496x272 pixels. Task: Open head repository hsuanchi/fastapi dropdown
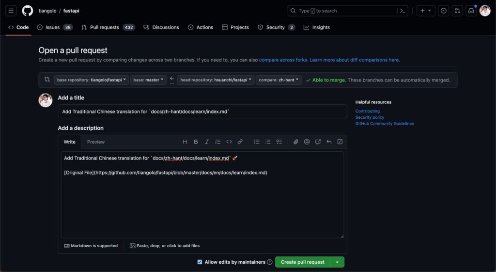tap(216, 80)
